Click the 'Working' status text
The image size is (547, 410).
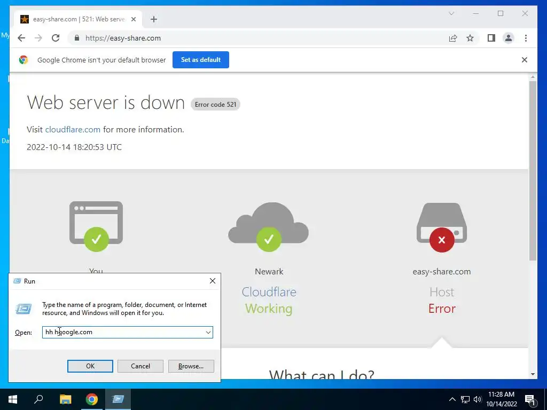point(269,309)
